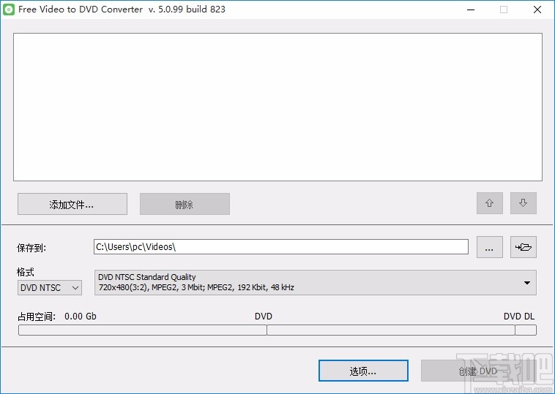Image resolution: width=555 pixels, height=394 pixels.
Task: Click the 格式 label
Action: coord(26,272)
